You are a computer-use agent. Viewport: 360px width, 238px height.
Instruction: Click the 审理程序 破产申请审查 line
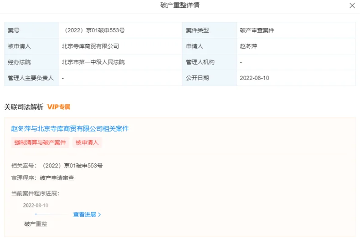(43, 178)
